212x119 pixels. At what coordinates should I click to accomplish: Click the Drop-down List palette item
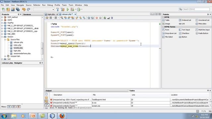coord(169,33)
